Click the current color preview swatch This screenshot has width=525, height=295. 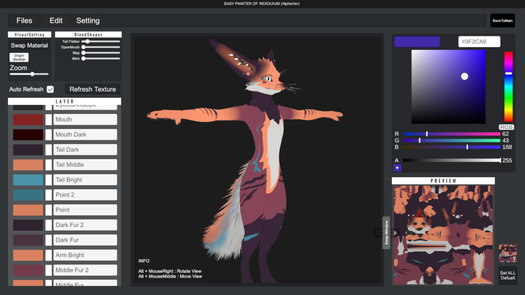pos(417,41)
